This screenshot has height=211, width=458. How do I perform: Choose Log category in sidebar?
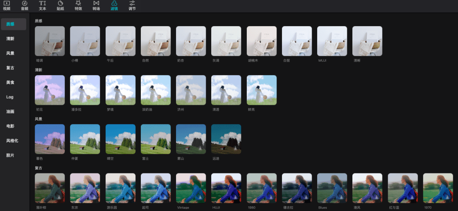point(10,97)
